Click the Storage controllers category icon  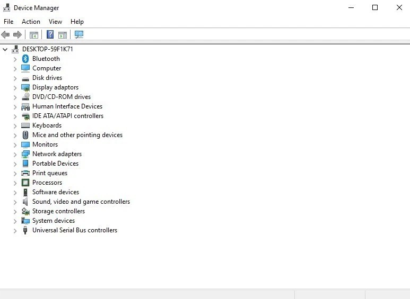25,211
